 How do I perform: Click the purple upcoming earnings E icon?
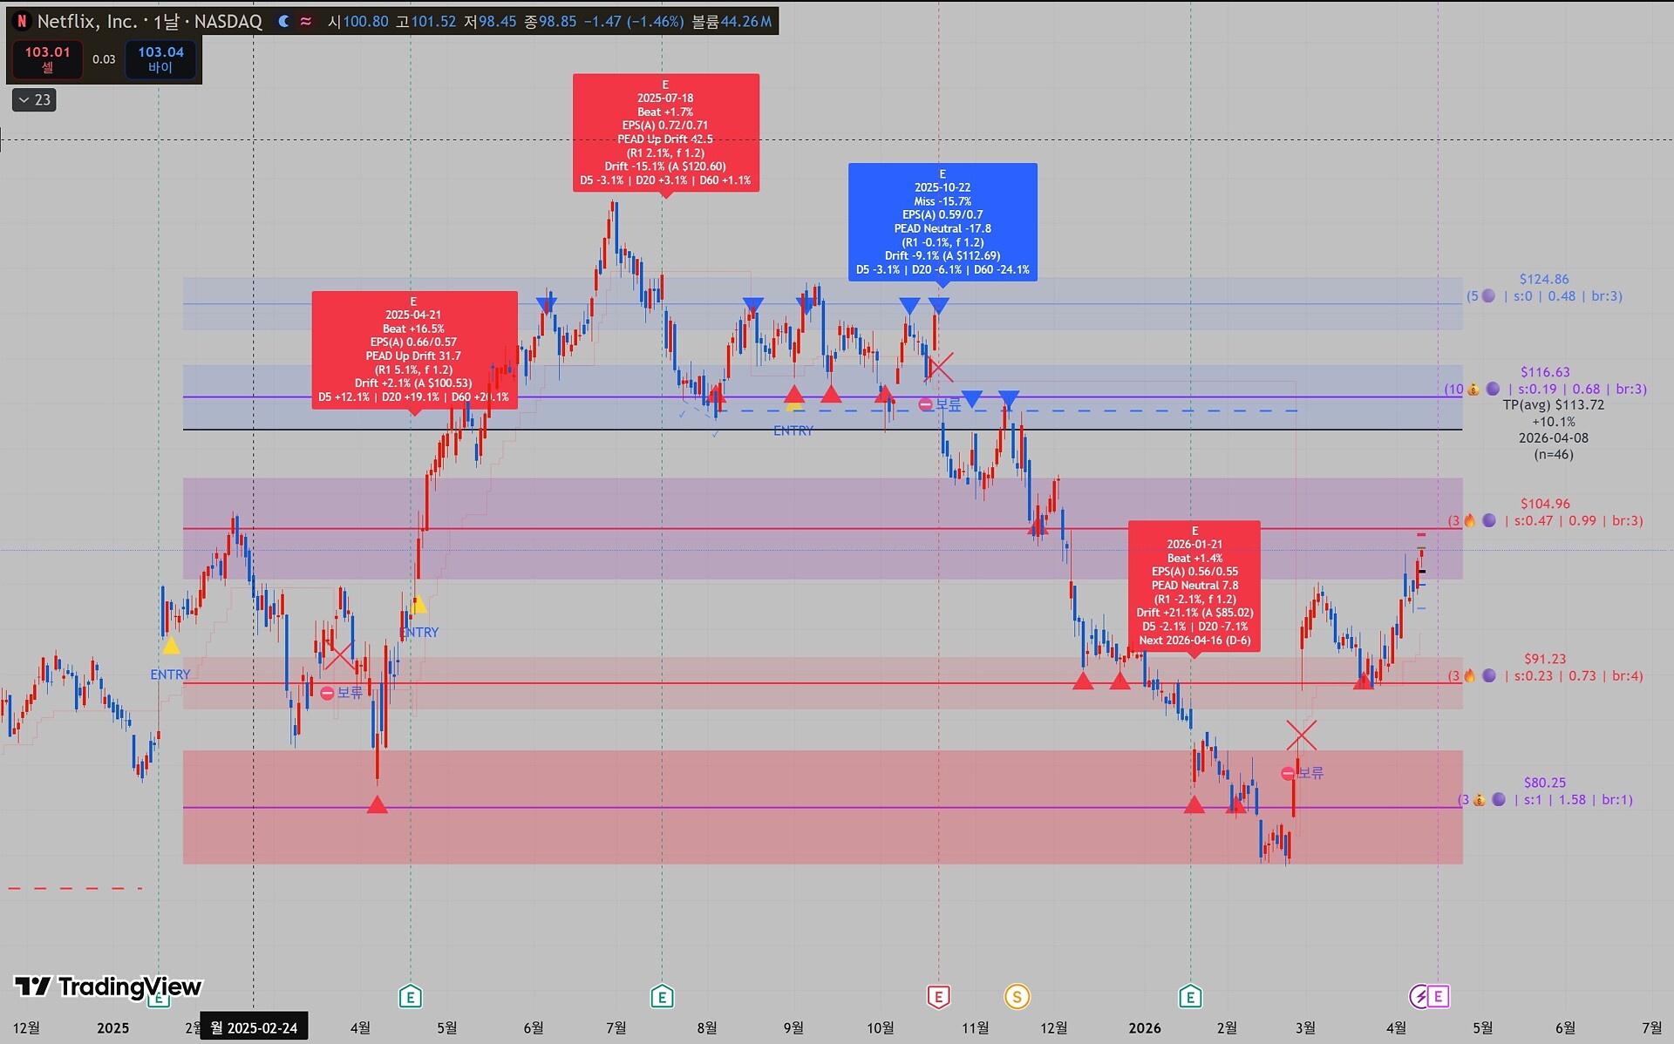click(1439, 996)
